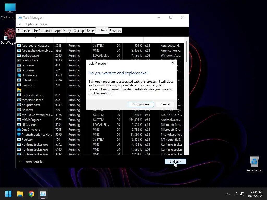
Task: Click the conhost.exe console icon
Action: pyautogui.click(x=19, y=60)
